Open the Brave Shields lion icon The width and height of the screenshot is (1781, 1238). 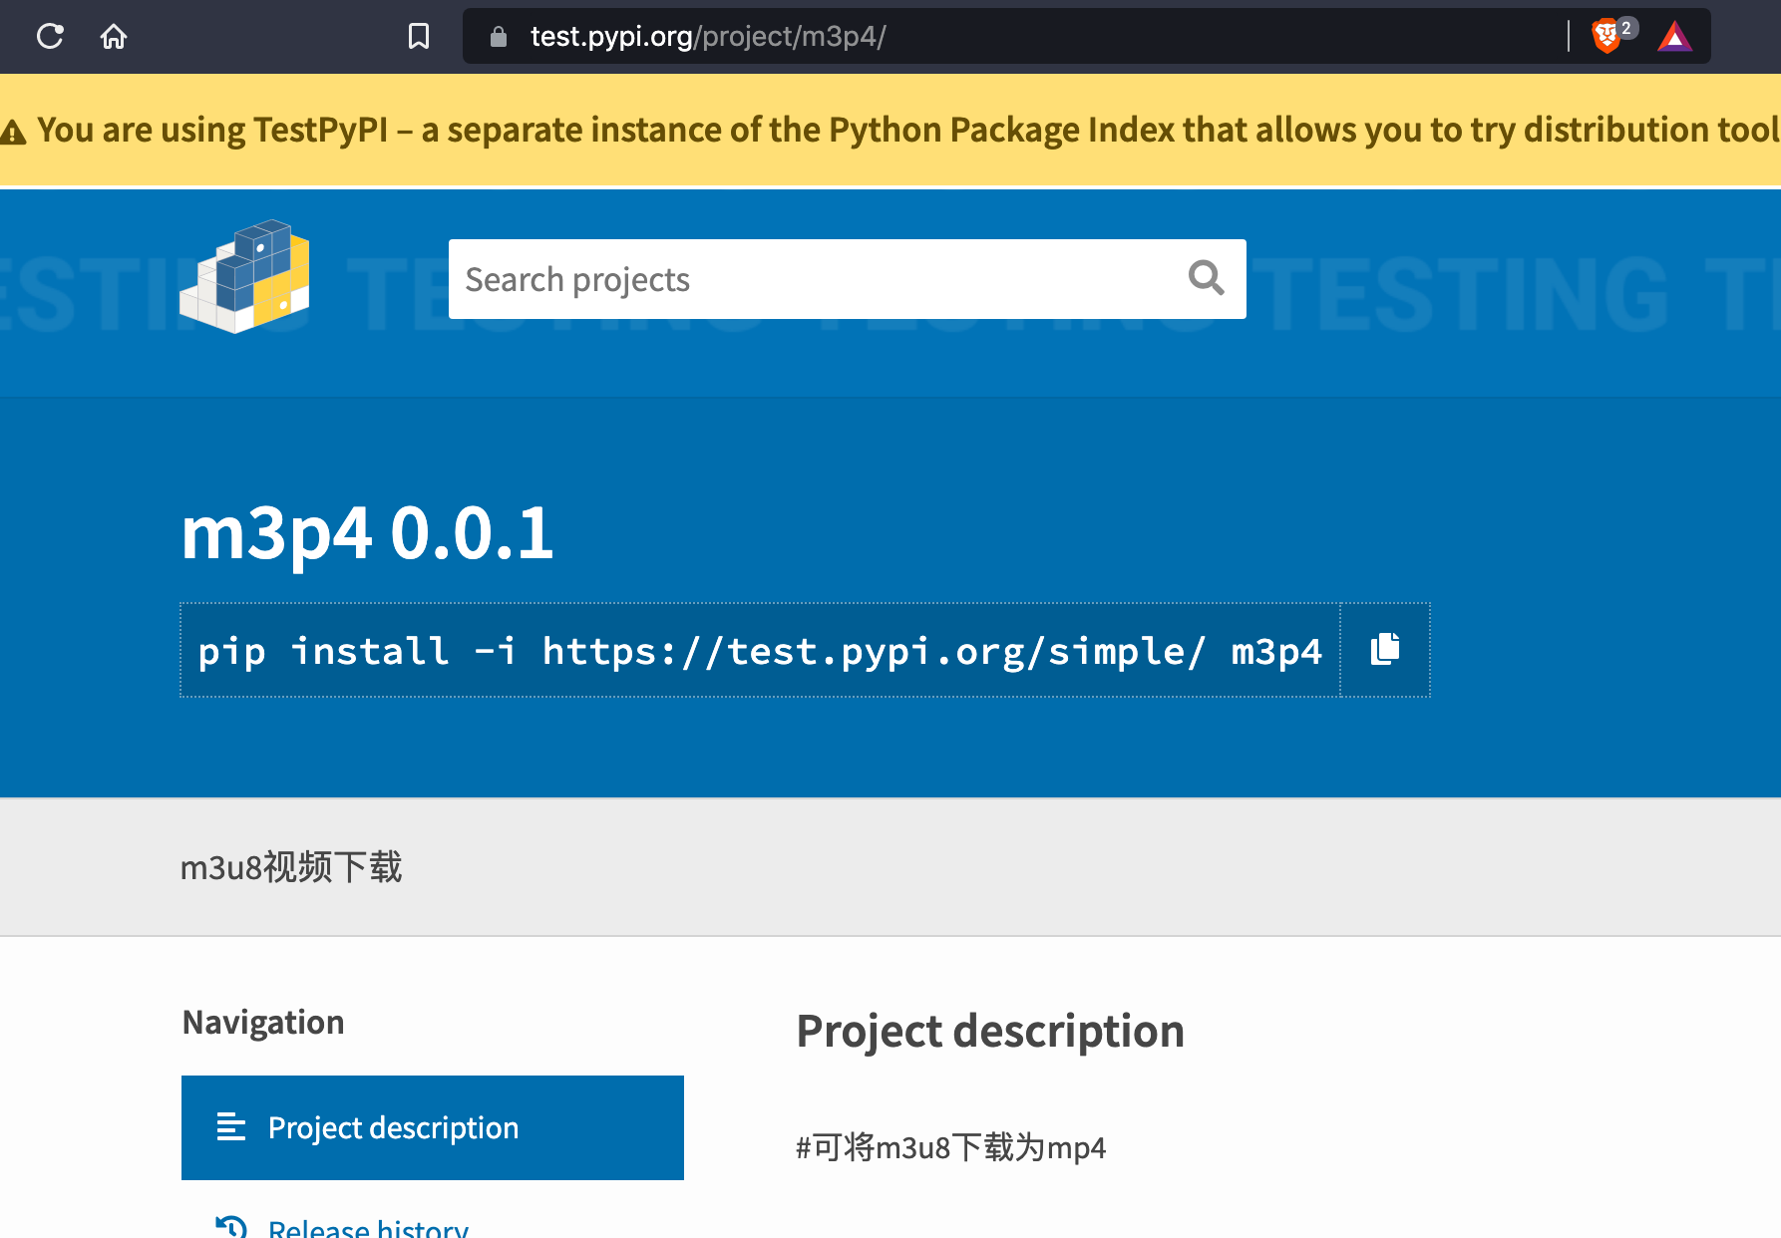tap(1606, 37)
